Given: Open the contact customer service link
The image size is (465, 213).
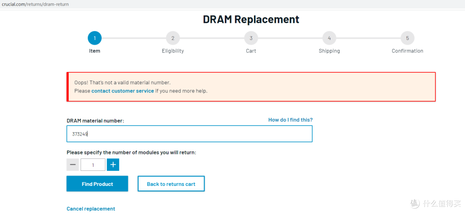Looking at the screenshot, I should (x=123, y=91).
